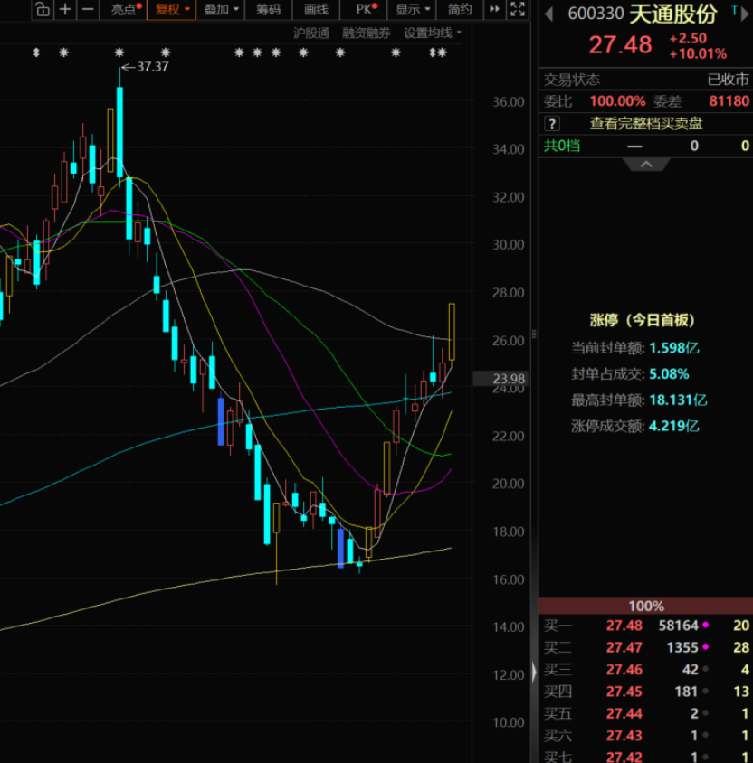
Task: Switch to 简约 simple mode
Action: click(x=459, y=9)
